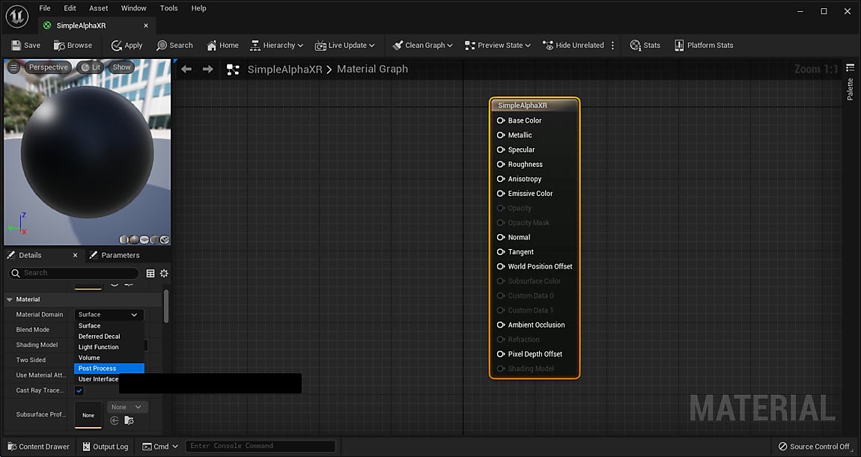
Task: Run the Clean Graph command
Action: [x=421, y=45]
